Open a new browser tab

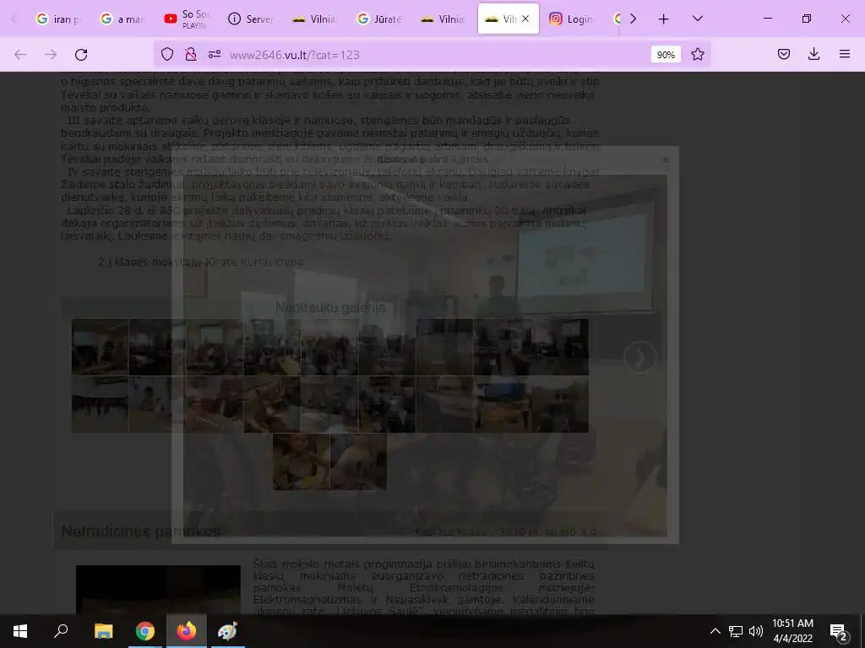664,19
